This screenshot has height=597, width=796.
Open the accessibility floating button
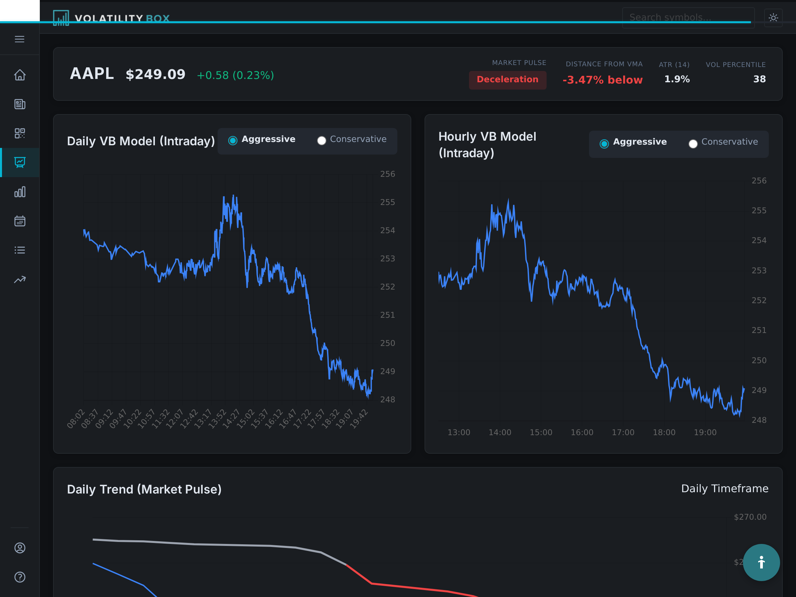coord(762,562)
